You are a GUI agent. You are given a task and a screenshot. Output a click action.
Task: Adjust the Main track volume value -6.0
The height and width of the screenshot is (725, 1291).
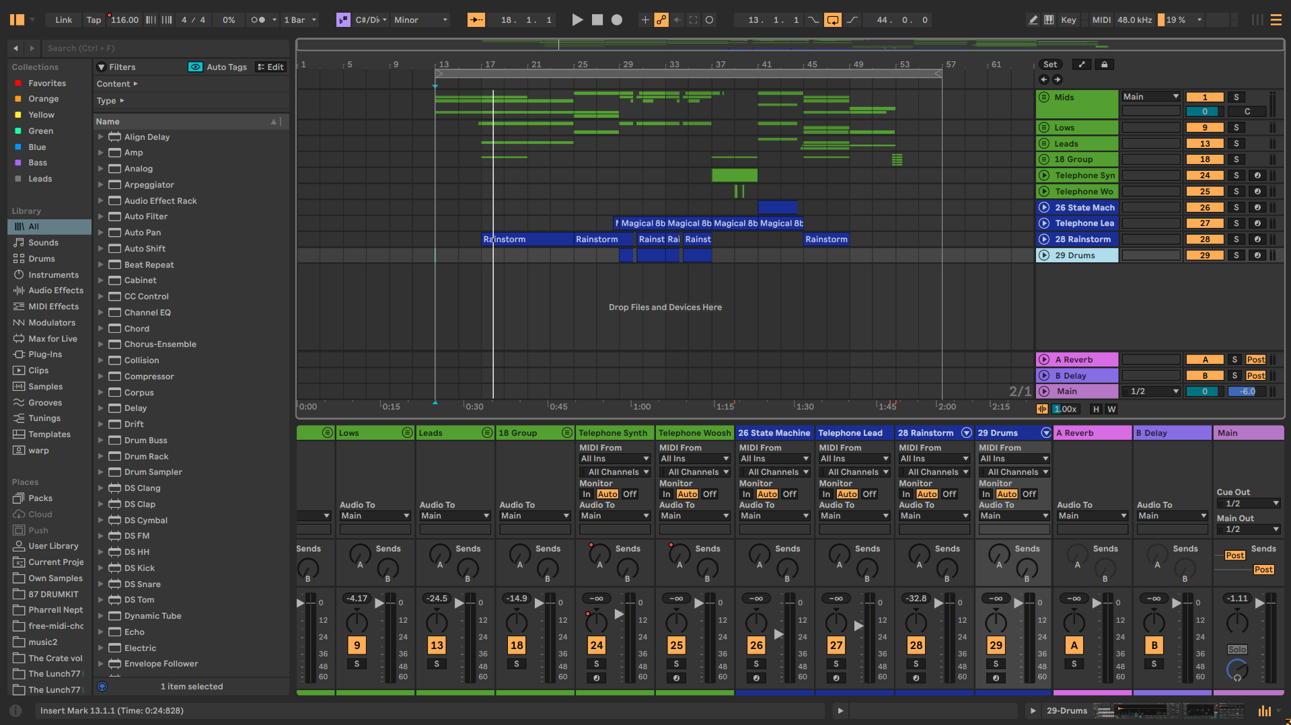point(1247,391)
